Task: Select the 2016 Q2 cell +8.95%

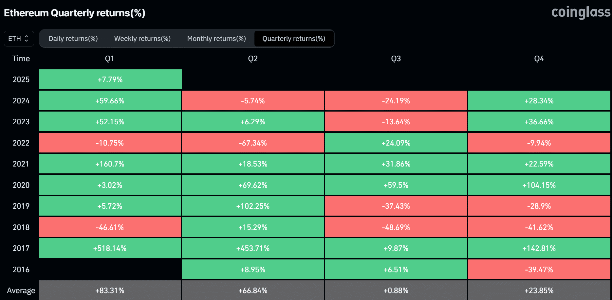Action: click(x=253, y=269)
